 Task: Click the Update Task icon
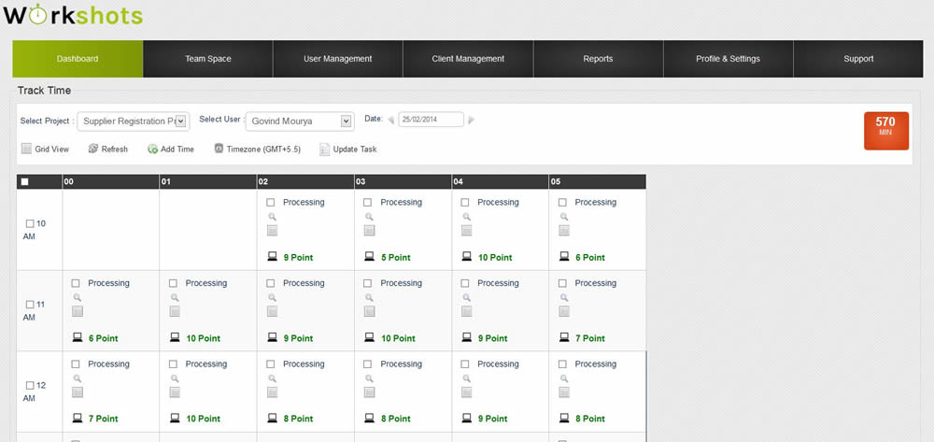point(325,150)
